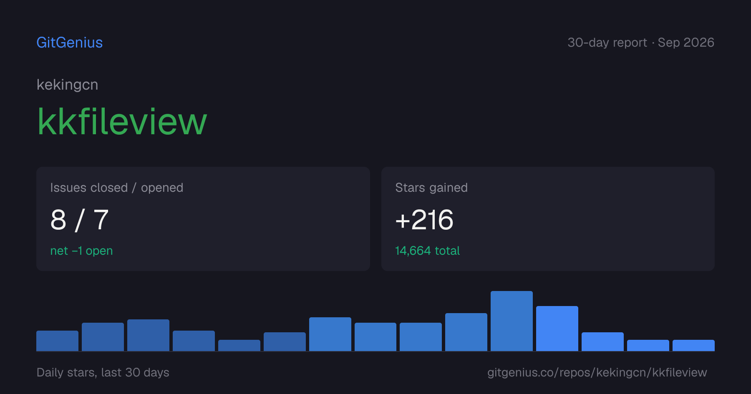Click the GitGenius brand link
The height and width of the screenshot is (394, 751).
click(70, 43)
